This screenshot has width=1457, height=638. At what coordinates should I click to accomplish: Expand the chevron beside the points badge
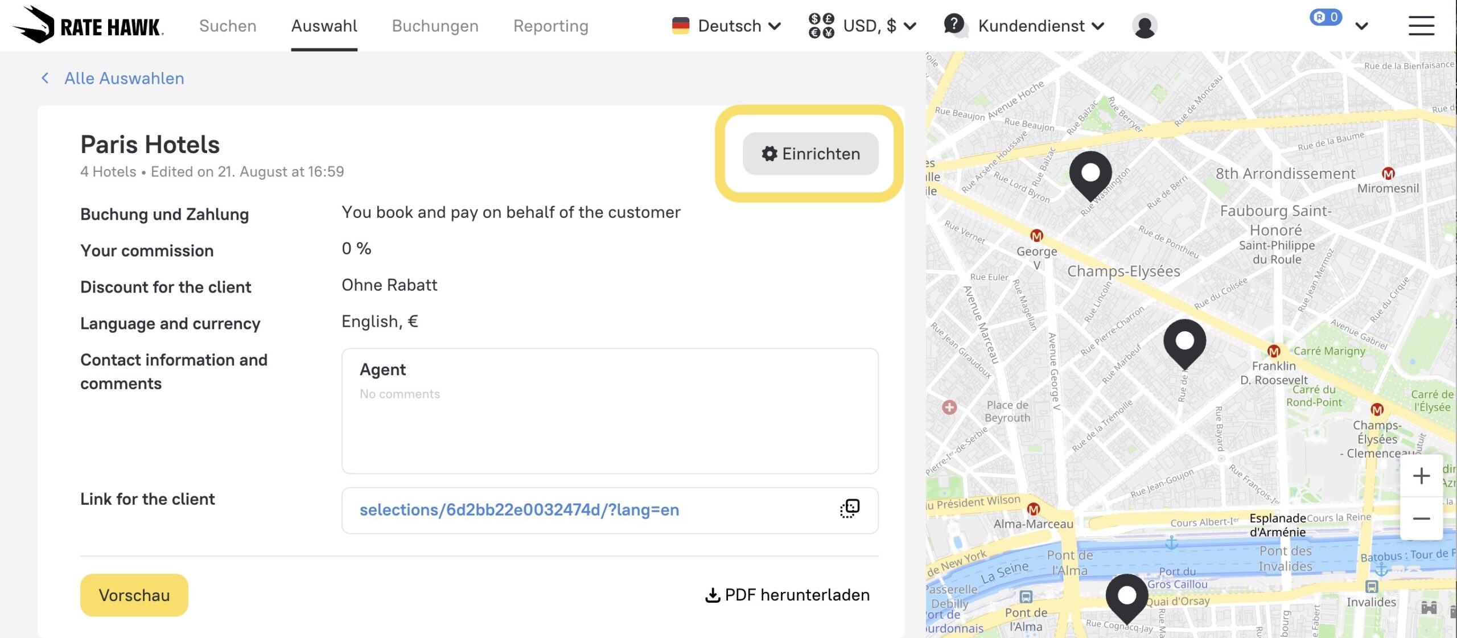pos(1361,26)
